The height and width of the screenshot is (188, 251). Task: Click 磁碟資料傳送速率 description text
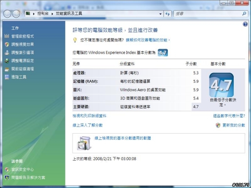(x=135, y=107)
